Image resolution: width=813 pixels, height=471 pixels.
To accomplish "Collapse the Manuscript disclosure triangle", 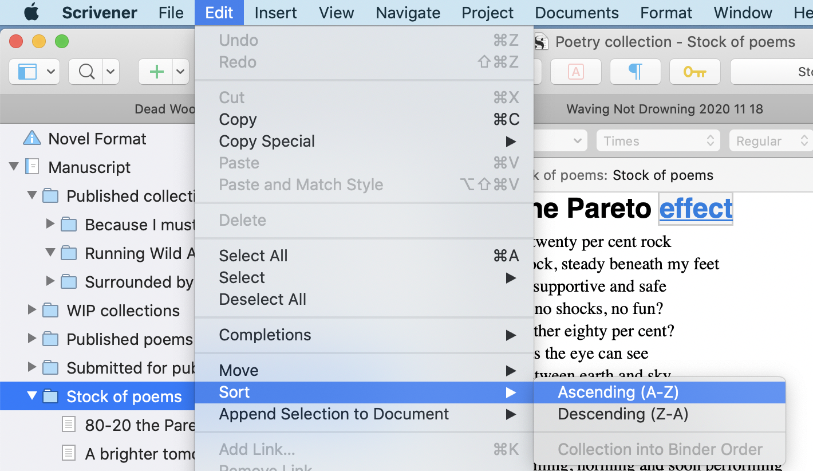I will (x=14, y=167).
